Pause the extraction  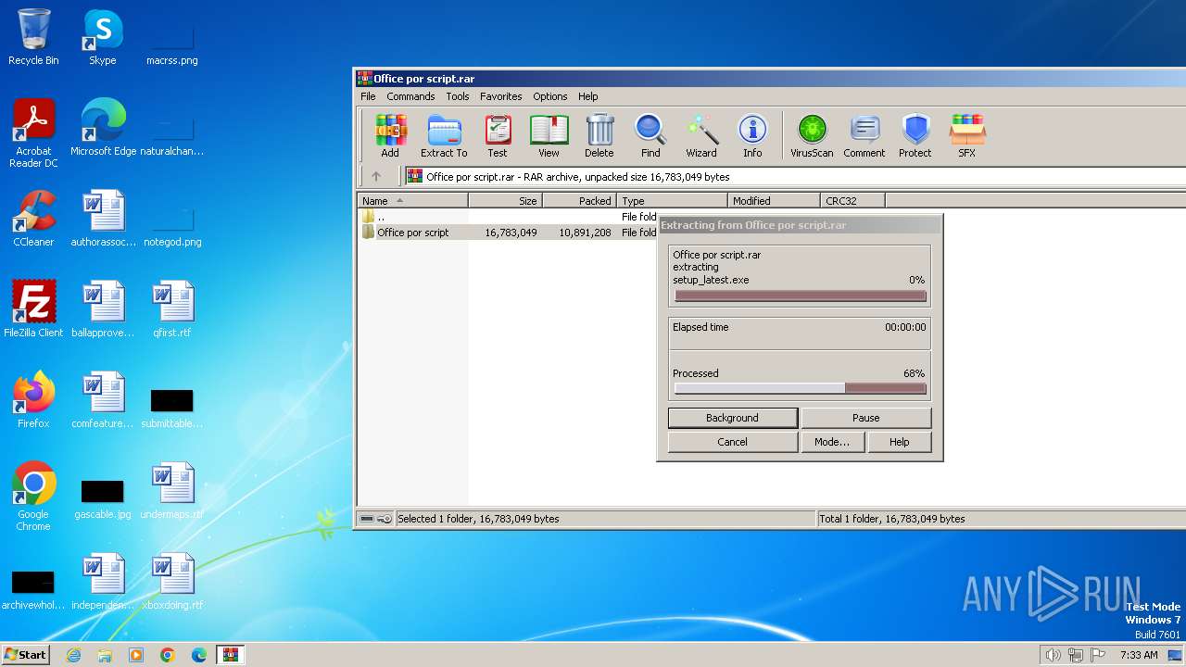coord(865,418)
